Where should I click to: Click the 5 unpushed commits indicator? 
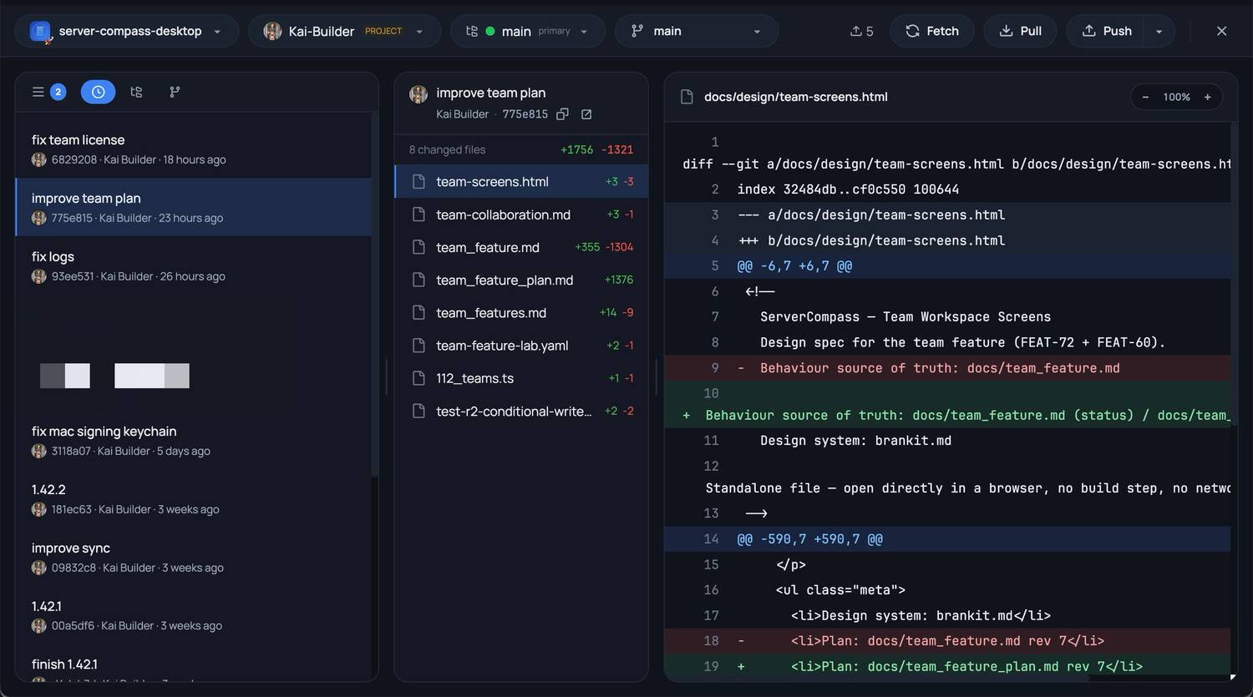(862, 31)
